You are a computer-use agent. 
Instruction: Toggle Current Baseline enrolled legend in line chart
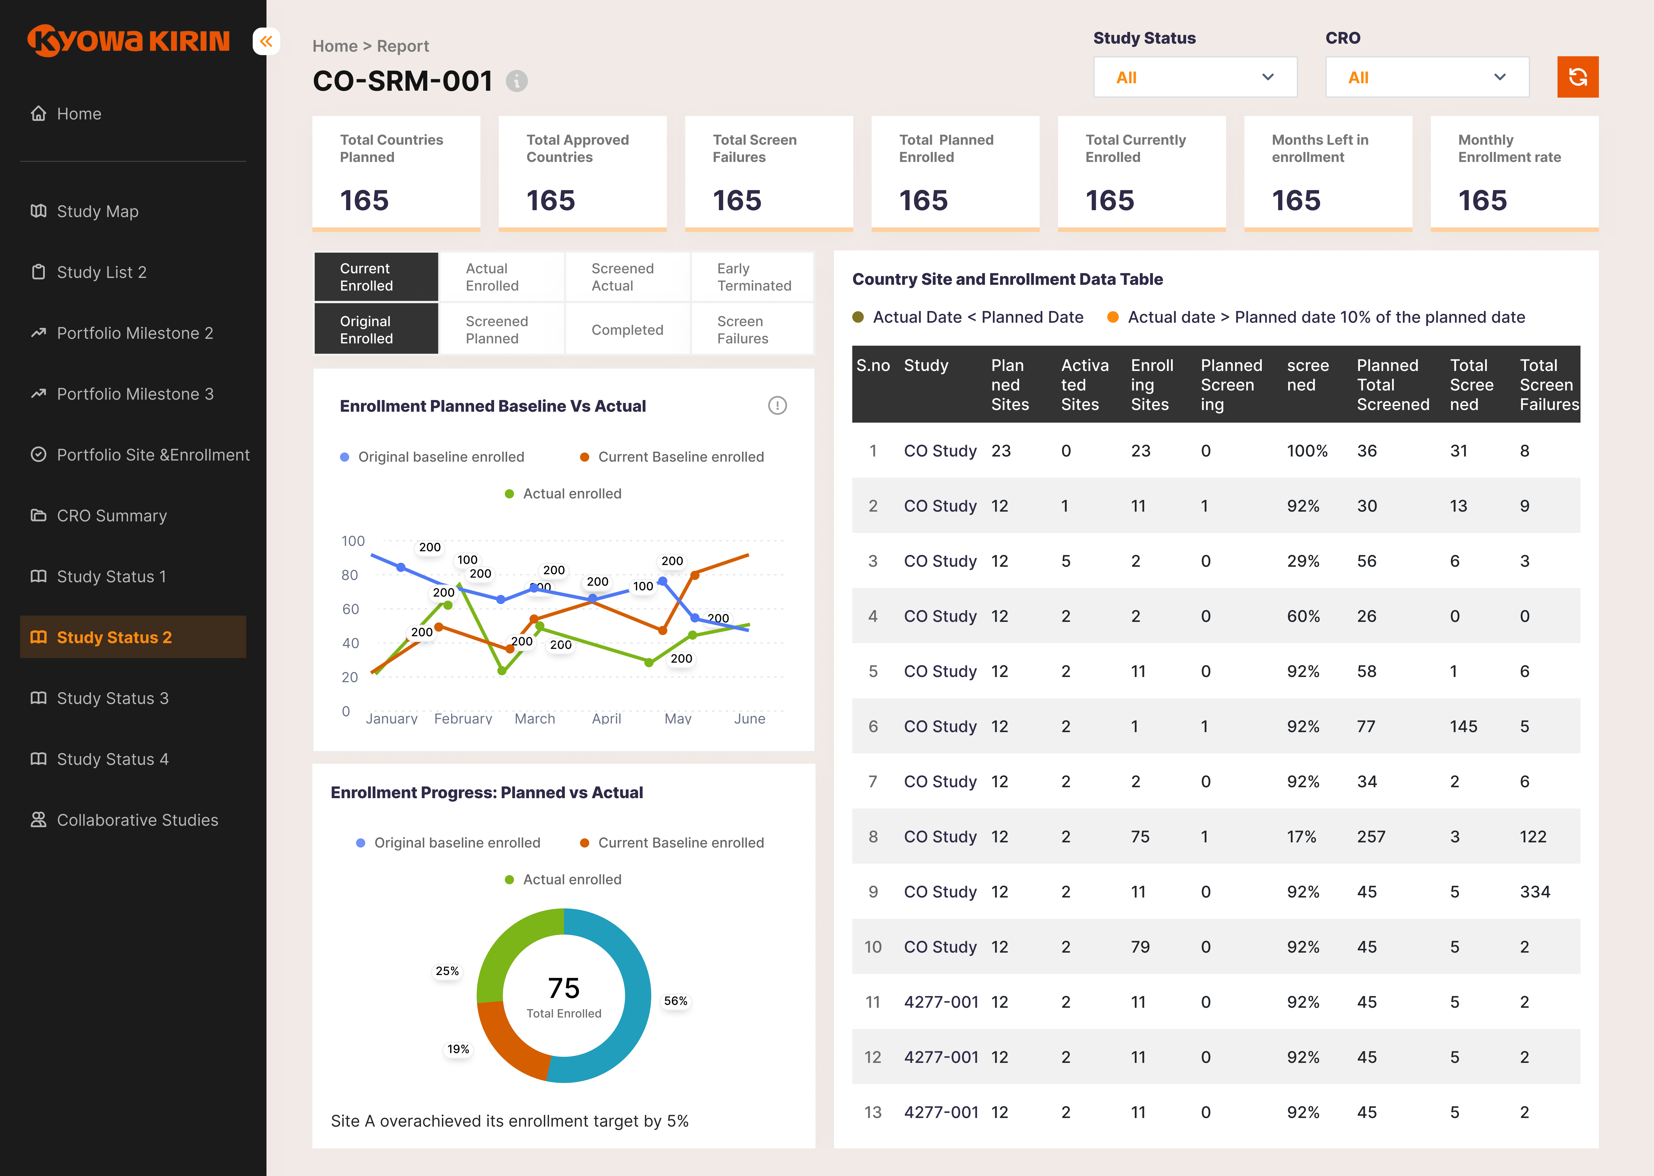[672, 457]
